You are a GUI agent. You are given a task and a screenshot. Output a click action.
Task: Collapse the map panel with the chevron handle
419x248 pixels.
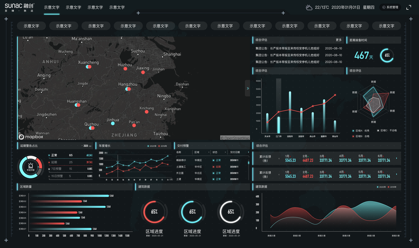click(248, 88)
